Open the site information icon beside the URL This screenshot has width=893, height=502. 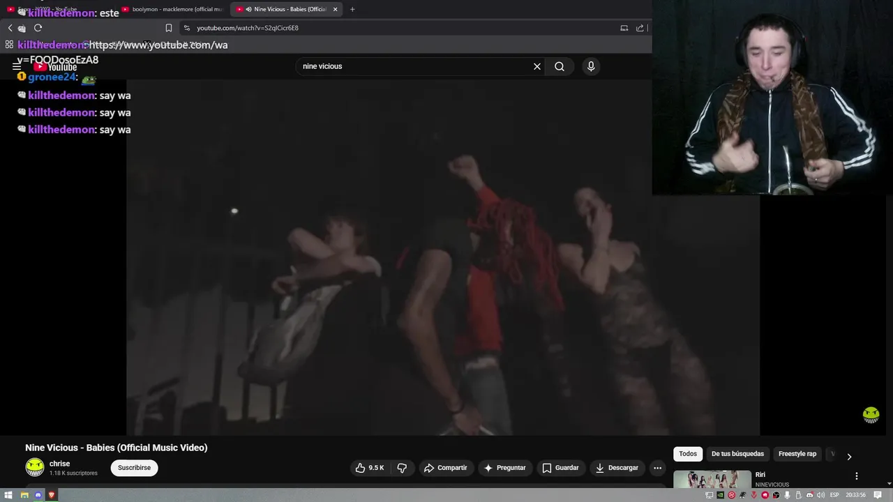click(186, 28)
